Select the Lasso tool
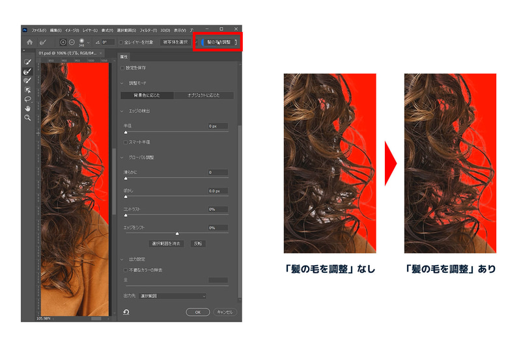This screenshot has width=521, height=347. pos(27,99)
